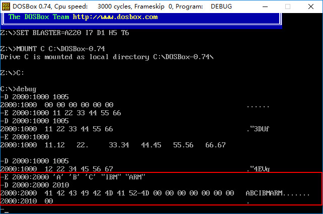Click the '-D 2000:2000 2010' command line

(34, 185)
